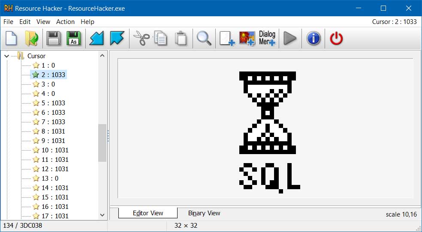Select tree item 1 : 0

(48, 65)
